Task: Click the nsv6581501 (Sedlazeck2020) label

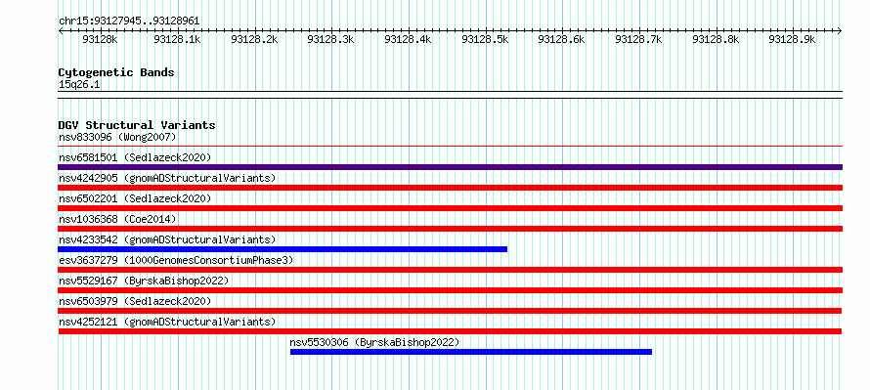Action: (135, 157)
